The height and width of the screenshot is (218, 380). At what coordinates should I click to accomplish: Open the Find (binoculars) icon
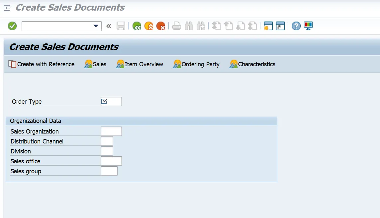tap(188, 26)
